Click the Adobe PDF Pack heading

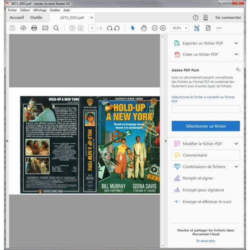pos(185,70)
